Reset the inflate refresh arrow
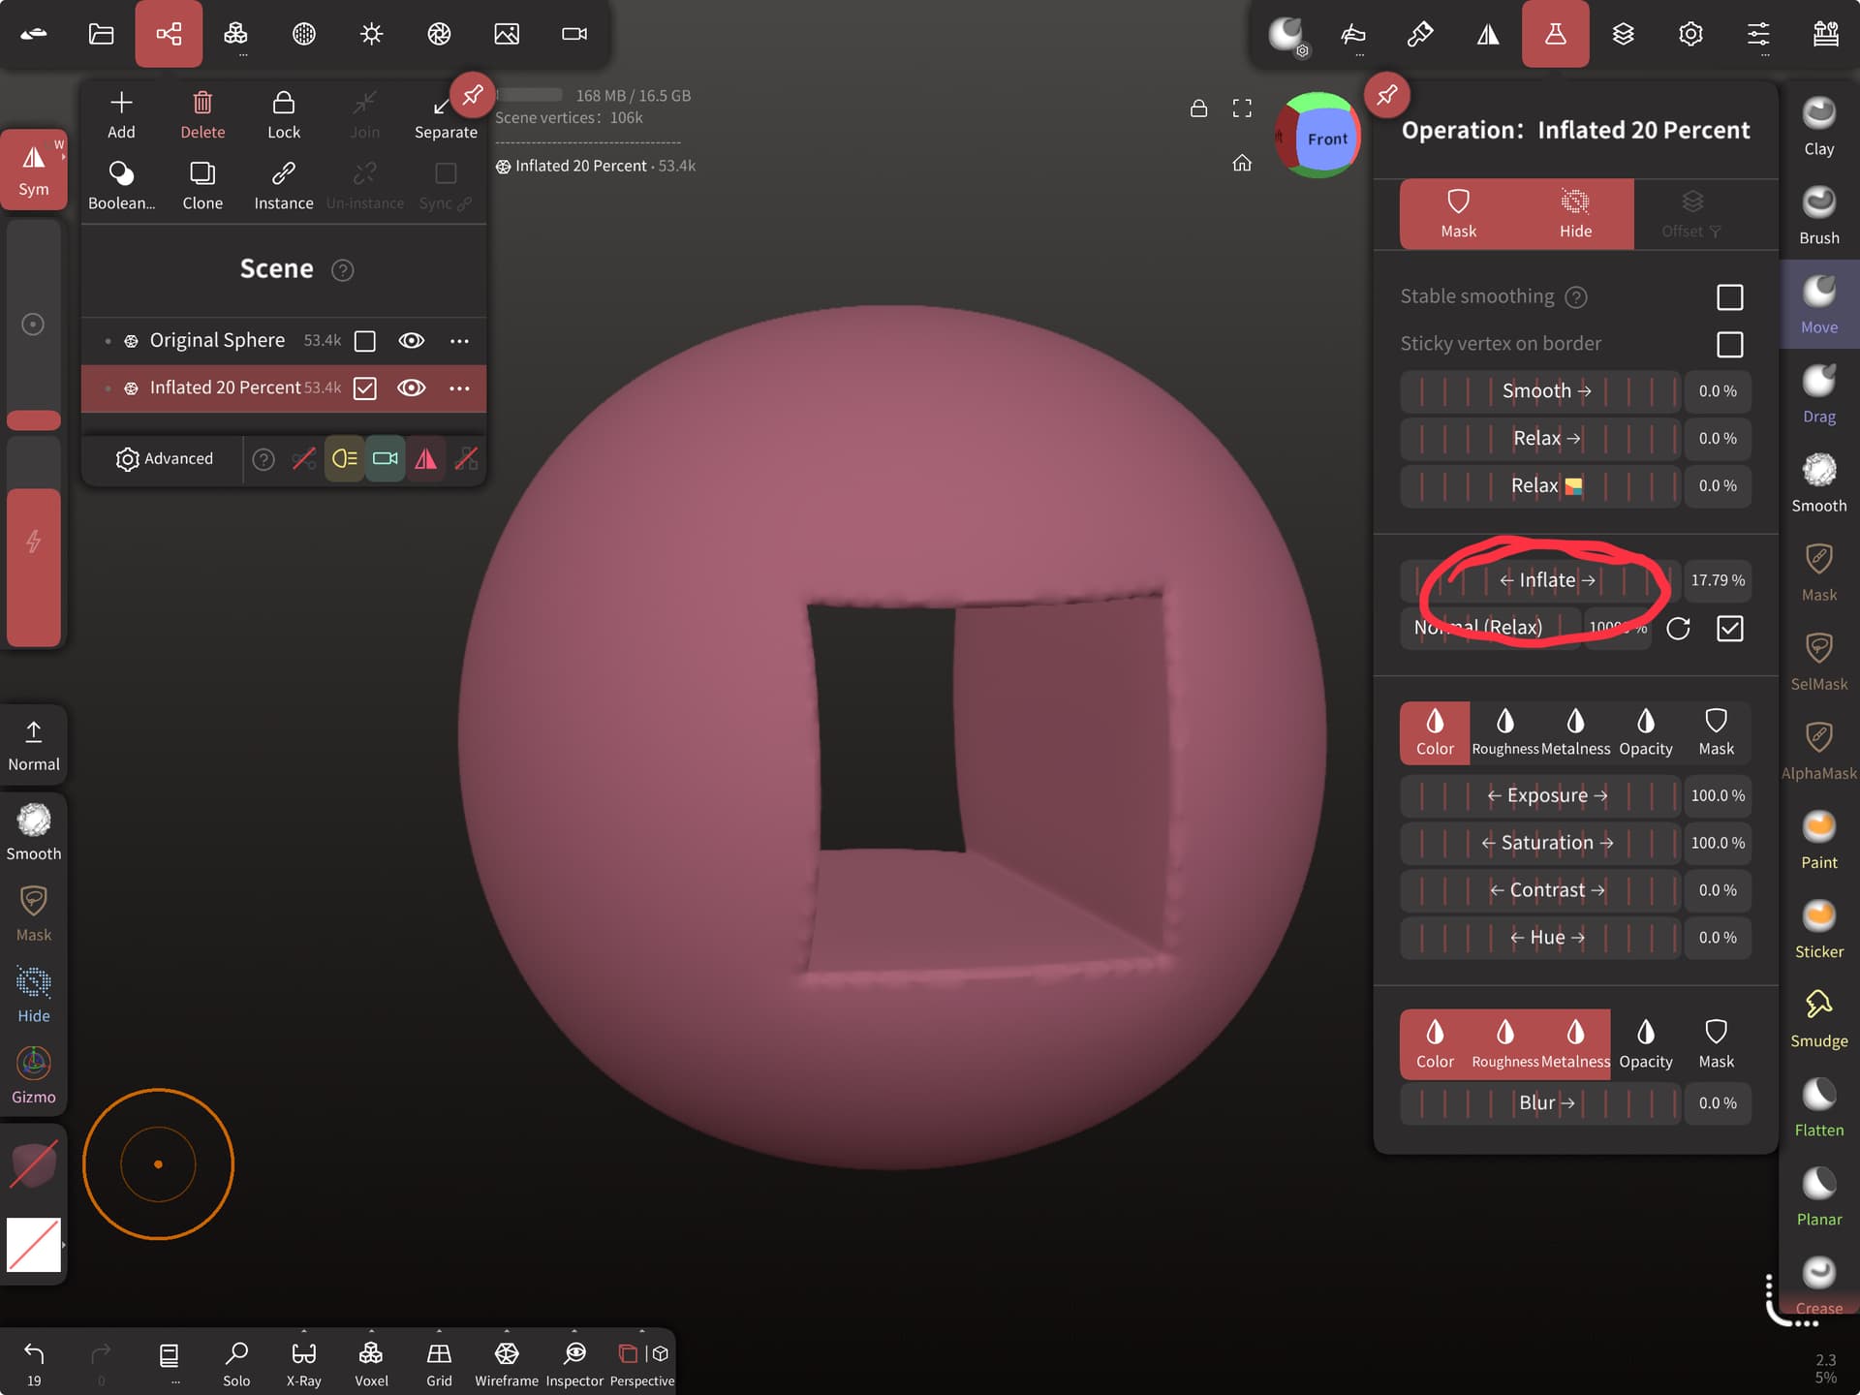1860x1395 pixels. click(x=1678, y=629)
